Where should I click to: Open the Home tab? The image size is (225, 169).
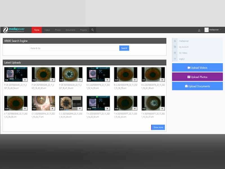pyautogui.click(x=37, y=30)
